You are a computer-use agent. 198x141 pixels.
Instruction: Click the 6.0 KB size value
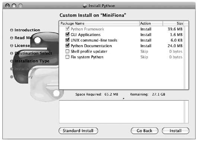(x=176, y=40)
